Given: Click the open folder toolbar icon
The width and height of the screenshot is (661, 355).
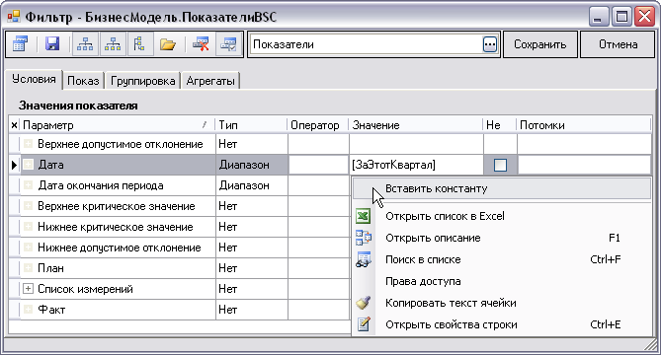Looking at the screenshot, I should [x=167, y=44].
